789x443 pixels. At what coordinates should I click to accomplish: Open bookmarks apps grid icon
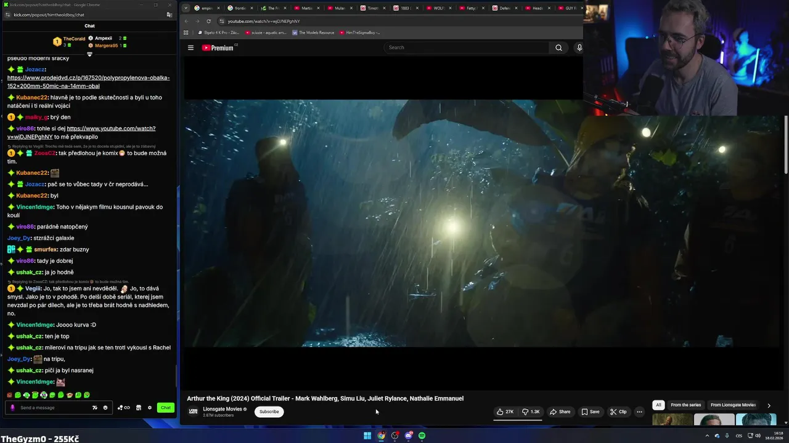click(186, 33)
